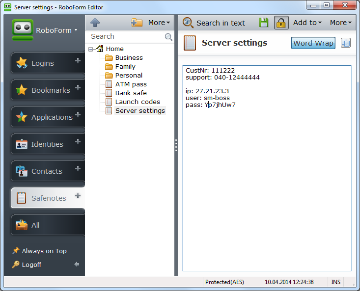Collapse the sidebar with left arrow
Image resolution: width=360 pixels, height=291 pixels.
click(77, 265)
